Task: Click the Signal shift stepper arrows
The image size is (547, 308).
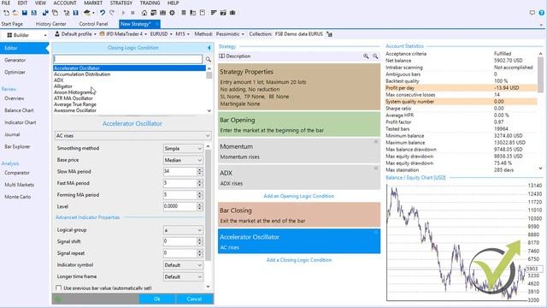Action: click(199, 241)
